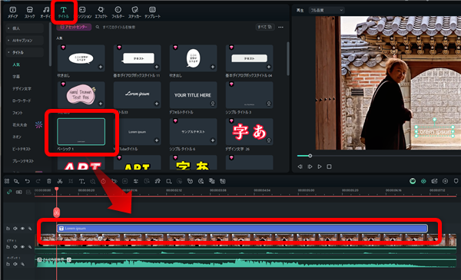Step back one frame in preview
Screen dimensions: 461x280
tap(300, 166)
